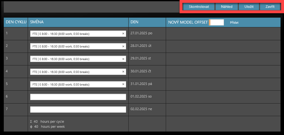Viewport: 284px width, 135px height.
Task: Open shift dropdown for day 5
Action: point(75,84)
